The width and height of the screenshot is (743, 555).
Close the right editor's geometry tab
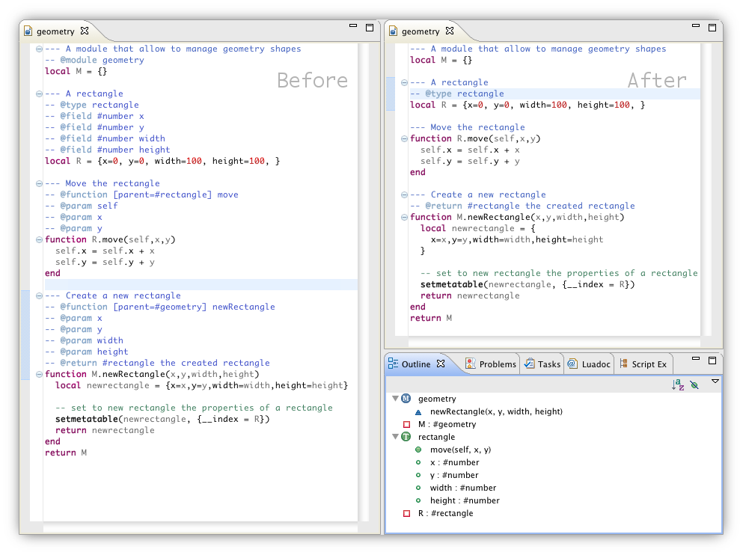pyautogui.click(x=450, y=31)
